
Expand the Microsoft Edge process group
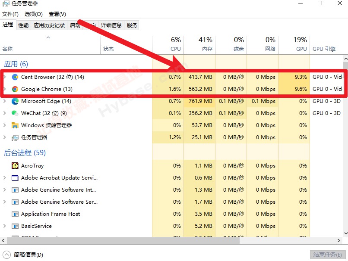coord(5,101)
